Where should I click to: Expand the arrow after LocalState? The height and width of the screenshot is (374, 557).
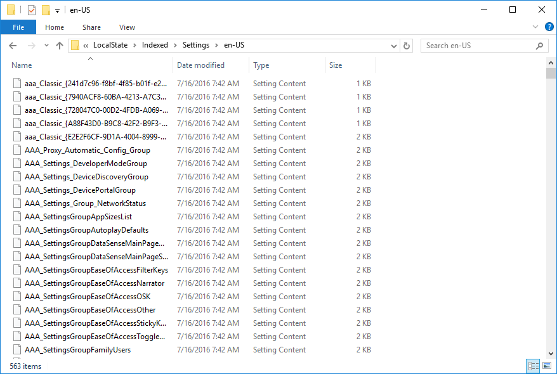point(134,46)
